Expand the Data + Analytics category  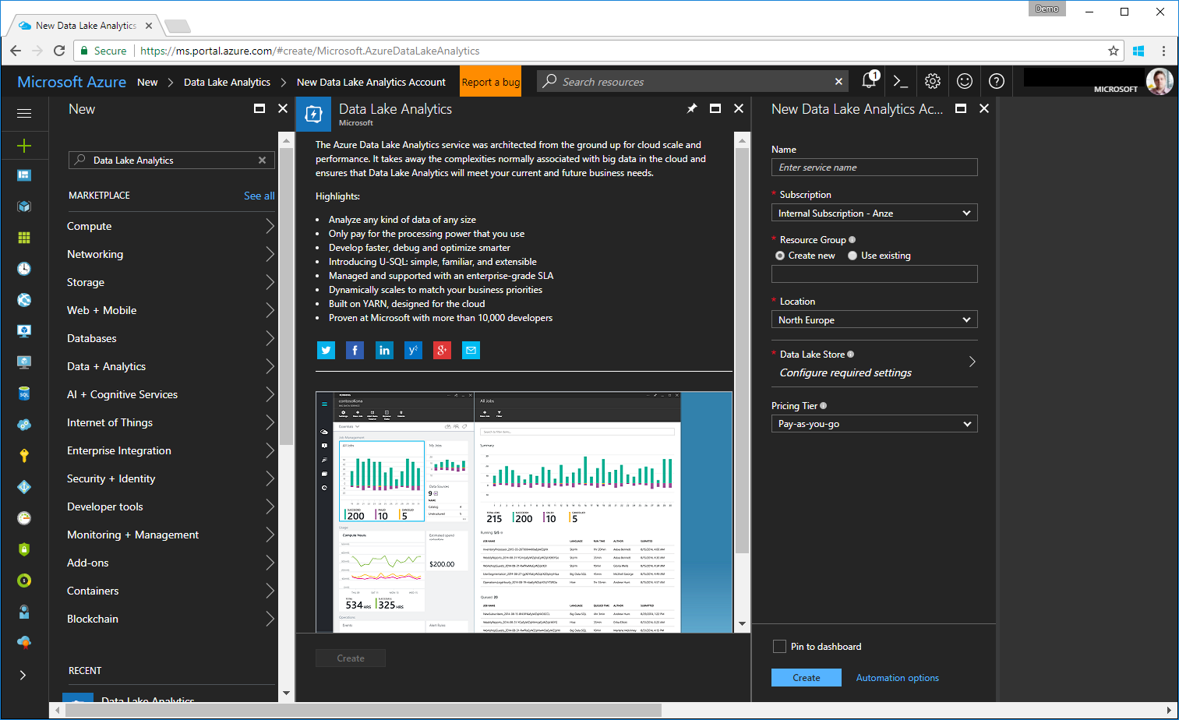pos(171,366)
